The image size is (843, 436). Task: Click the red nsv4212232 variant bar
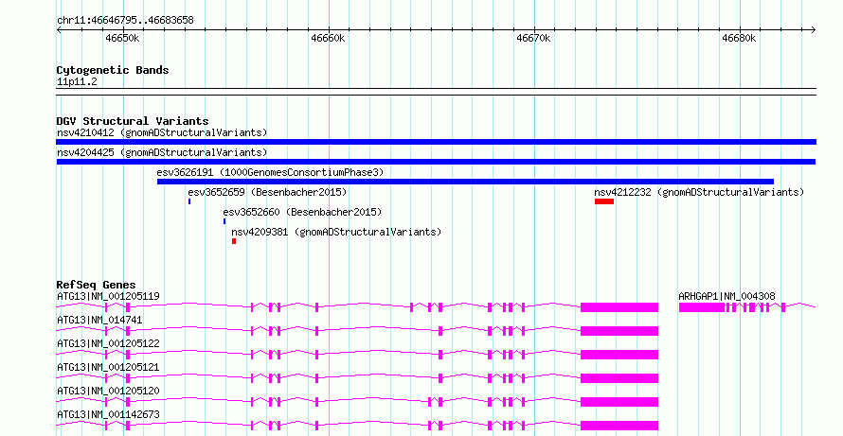(x=604, y=201)
